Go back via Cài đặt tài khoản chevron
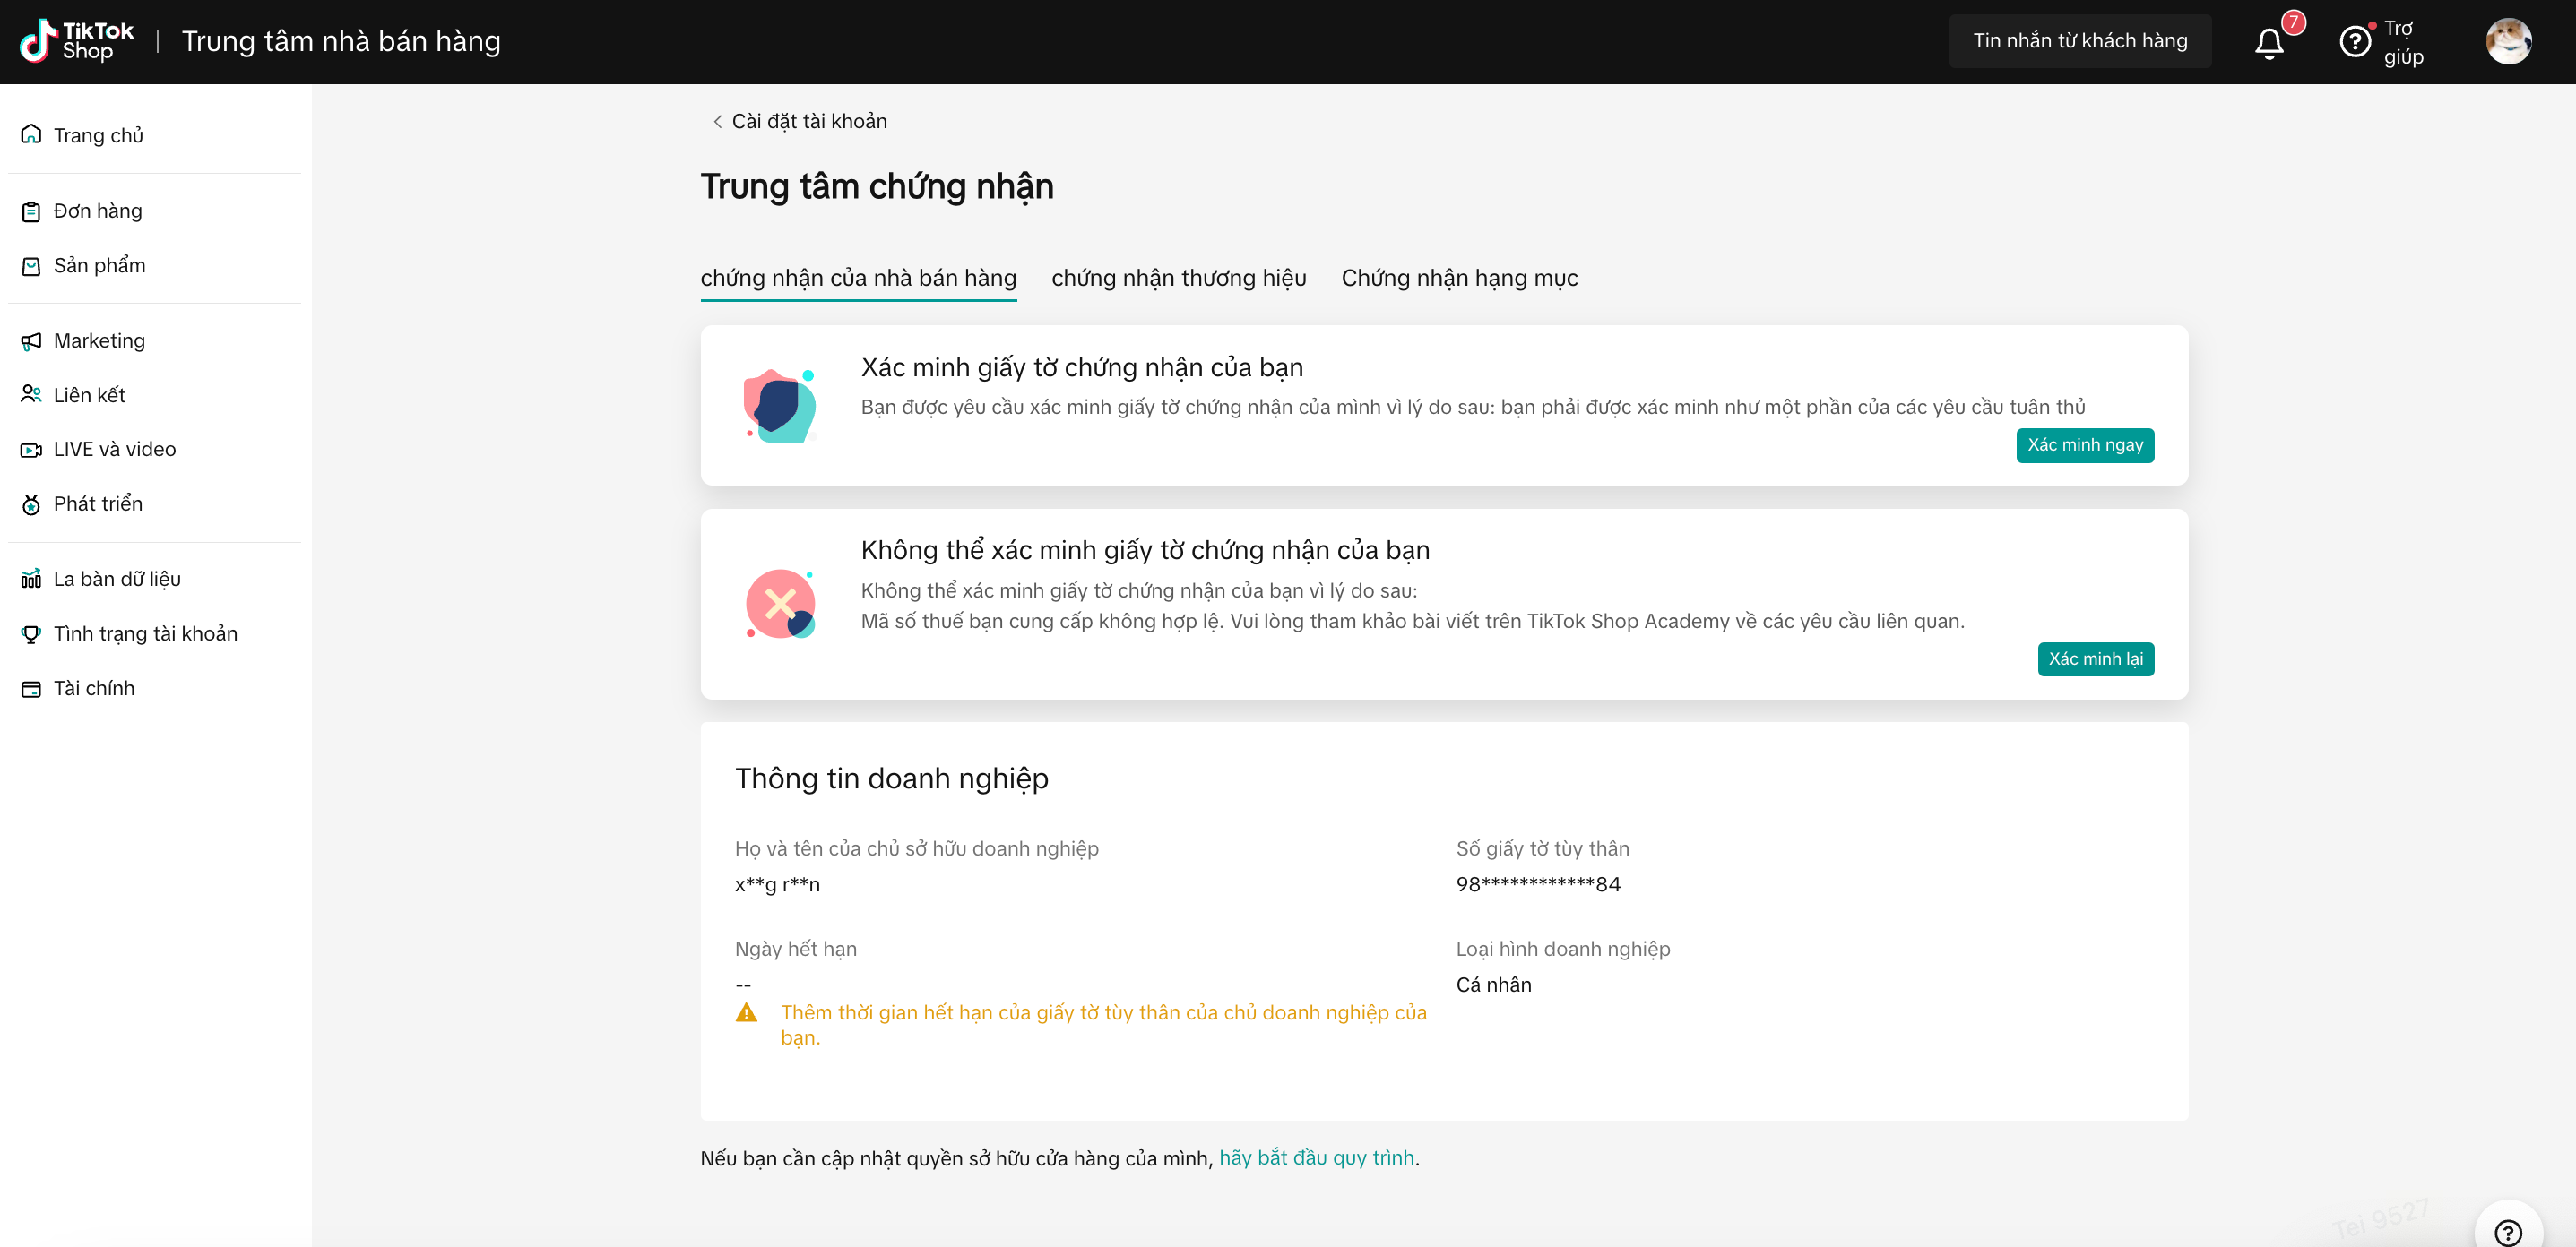Viewport: 2576px width, 1247px height. [717, 122]
